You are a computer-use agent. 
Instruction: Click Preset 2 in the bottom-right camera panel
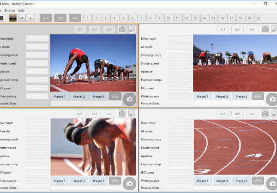coord(222,181)
